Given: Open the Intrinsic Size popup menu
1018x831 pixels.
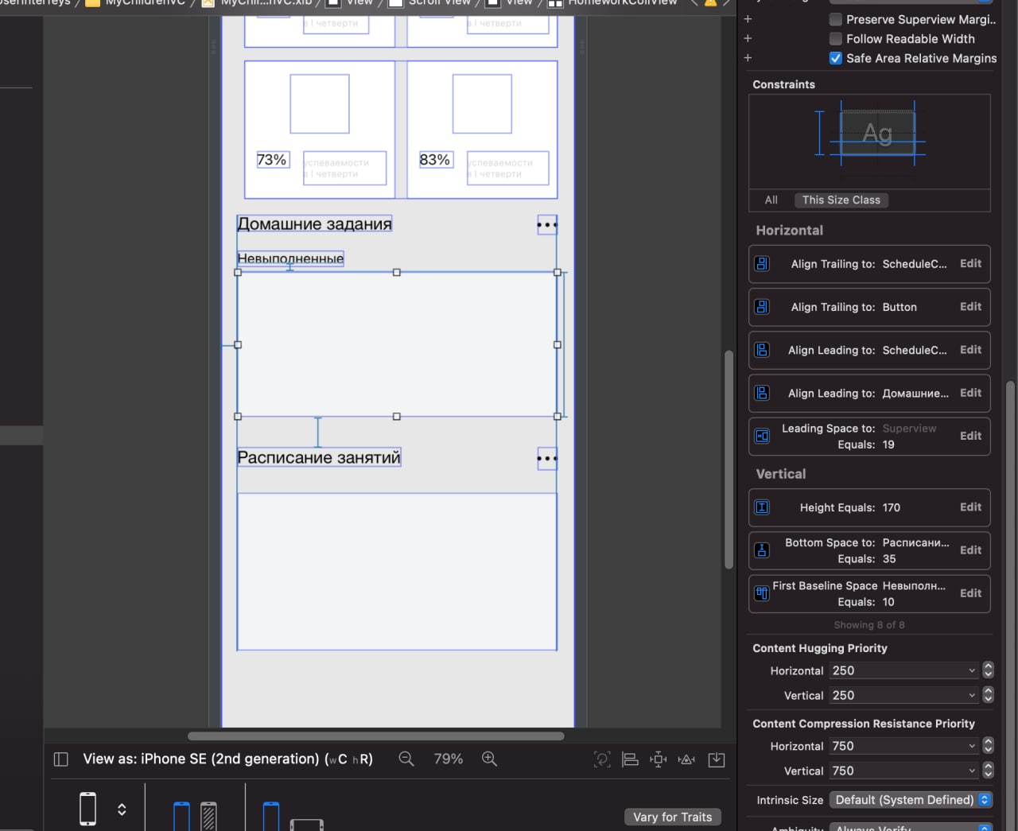Looking at the screenshot, I should [x=911, y=800].
